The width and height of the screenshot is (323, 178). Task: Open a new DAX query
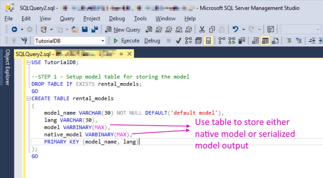coord(189,30)
